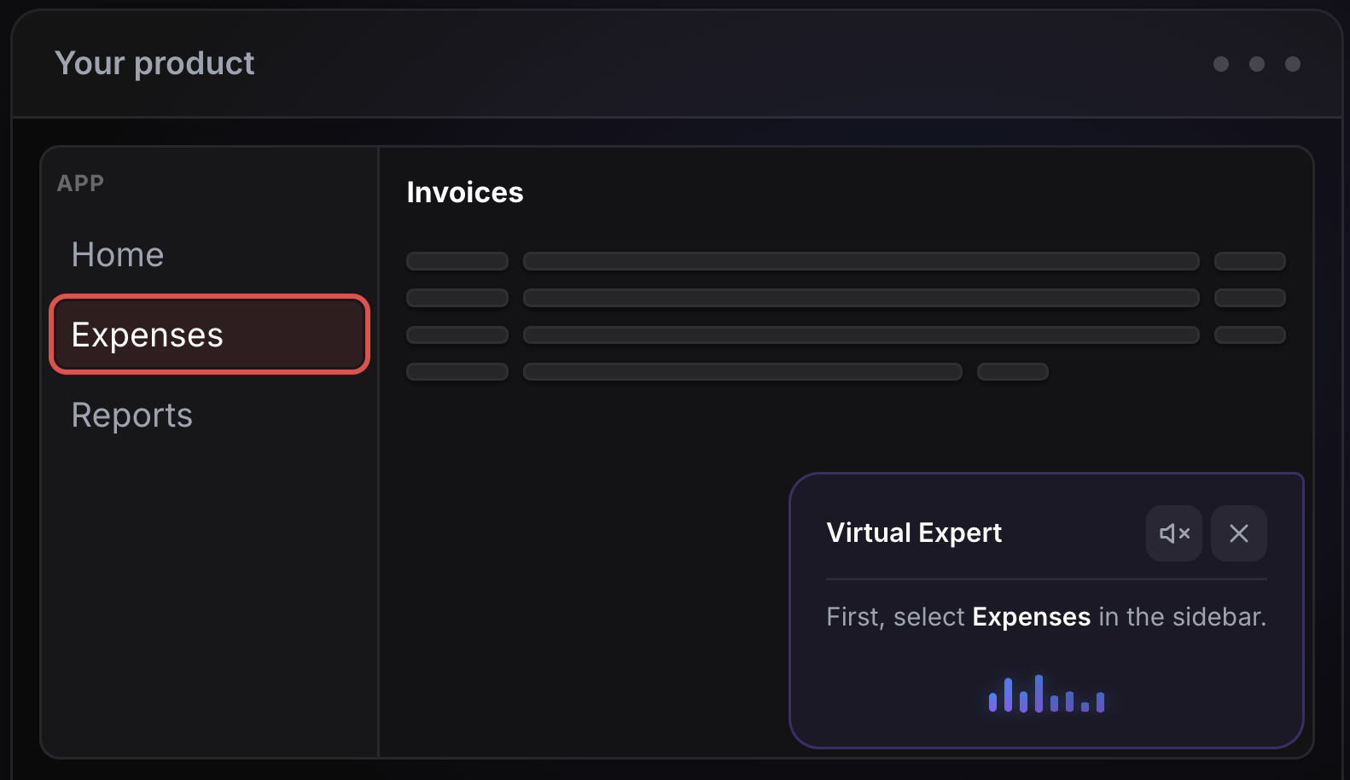This screenshot has width=1350, height=780.
Task: Click the bold Expenses text in the instruction
Action: click(x=1031, y=616)
